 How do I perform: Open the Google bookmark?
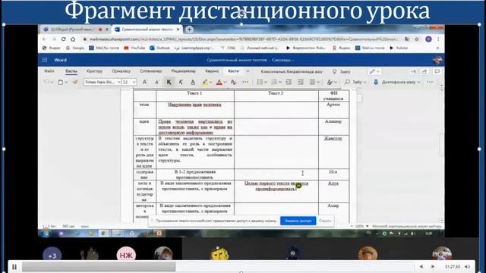point(75,48)
